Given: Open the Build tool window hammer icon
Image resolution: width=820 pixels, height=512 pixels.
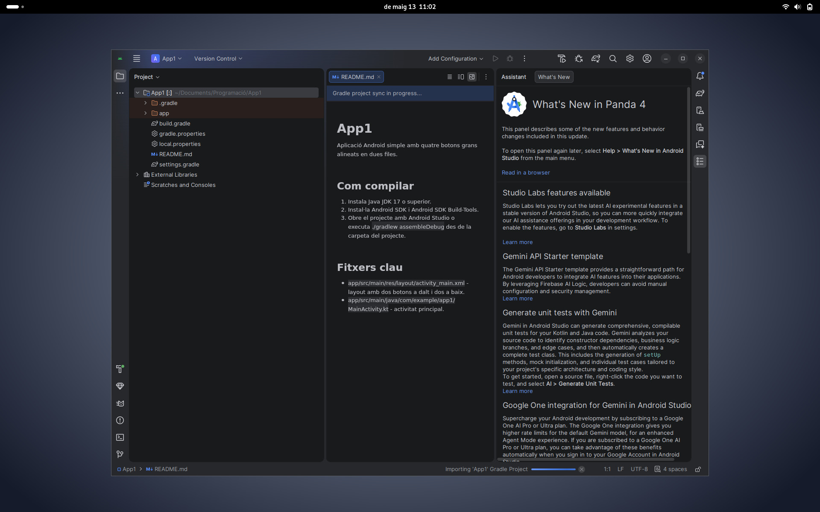Looking at the screenshot, I should coord(120,369).
